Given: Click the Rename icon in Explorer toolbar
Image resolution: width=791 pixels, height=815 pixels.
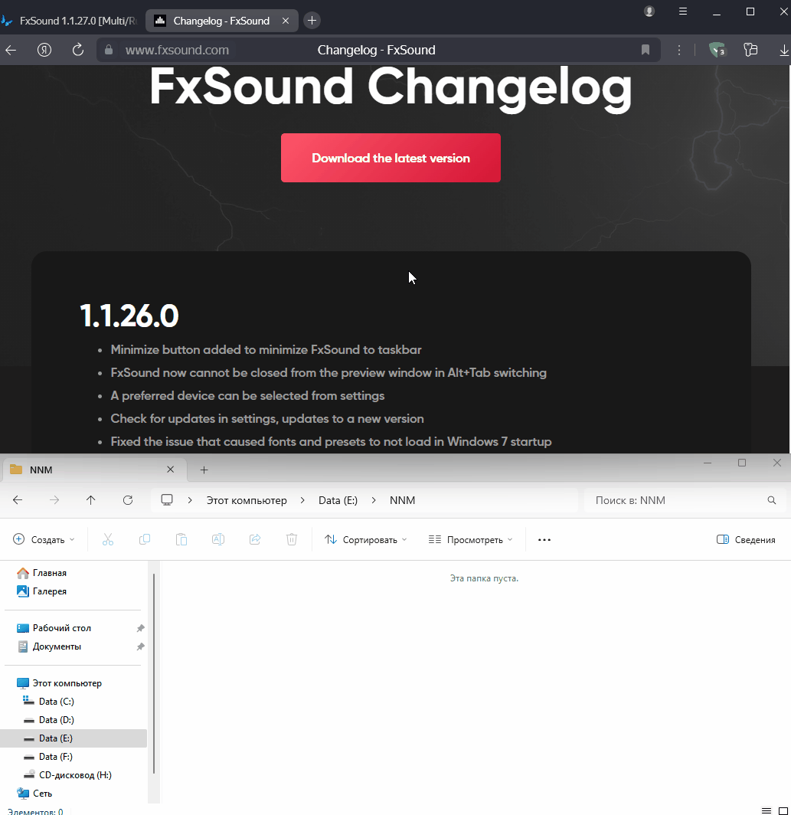Looking at the screenshot, I should pos(218,539).
